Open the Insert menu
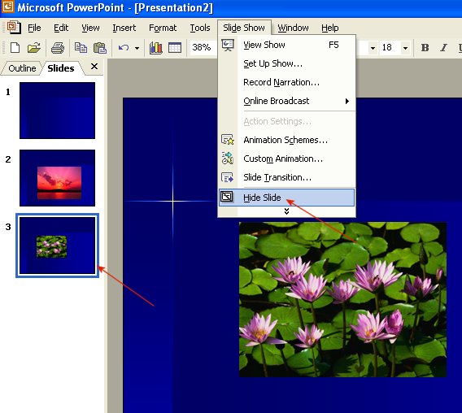Screen dimensions: 462x413 (124, 28)
